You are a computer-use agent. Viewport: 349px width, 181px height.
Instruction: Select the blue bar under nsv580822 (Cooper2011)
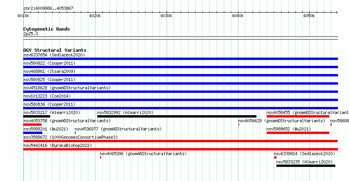pos(180,67)
